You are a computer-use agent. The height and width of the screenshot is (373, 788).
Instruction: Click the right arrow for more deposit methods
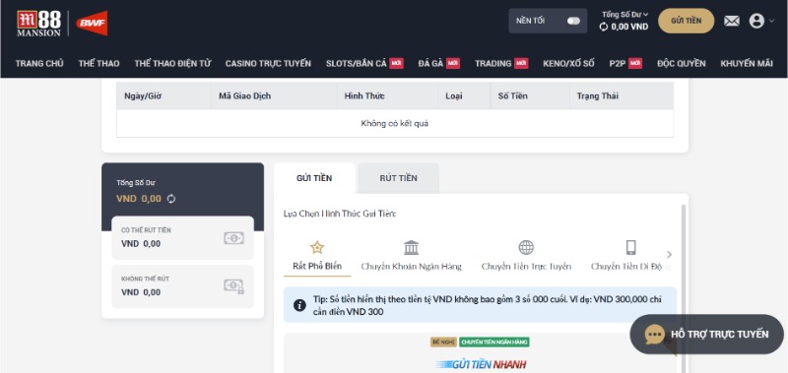click(x=669, y=255)
